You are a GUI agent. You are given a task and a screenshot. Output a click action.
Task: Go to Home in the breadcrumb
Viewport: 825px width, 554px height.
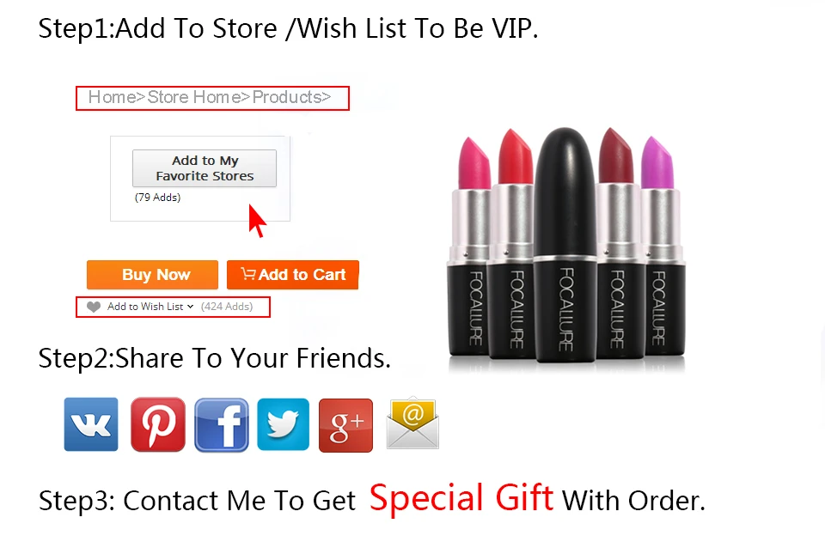click(112, 97)
